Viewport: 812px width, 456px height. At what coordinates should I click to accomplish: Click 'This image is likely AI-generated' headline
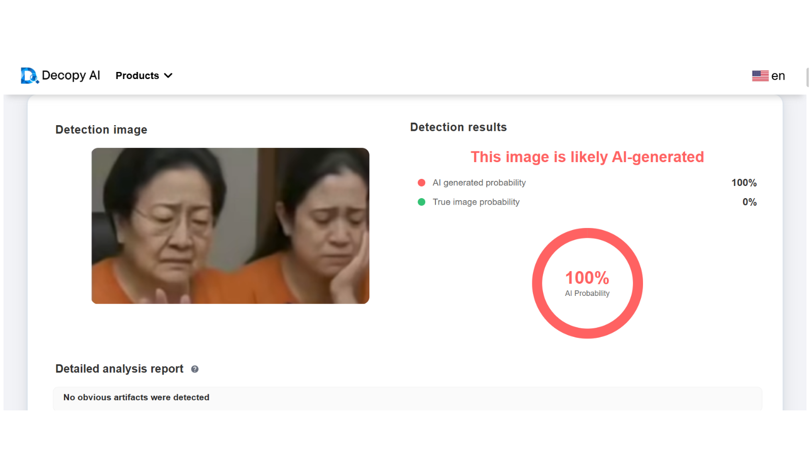click(x=587, y=157)
